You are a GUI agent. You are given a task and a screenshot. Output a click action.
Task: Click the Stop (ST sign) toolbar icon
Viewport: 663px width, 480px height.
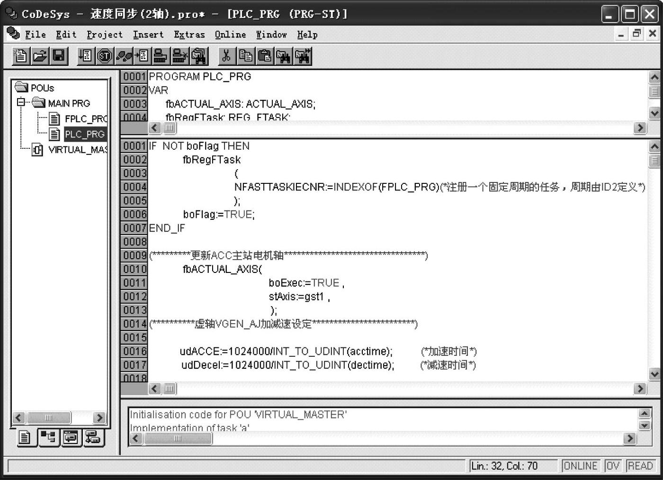tap(105, 56)
